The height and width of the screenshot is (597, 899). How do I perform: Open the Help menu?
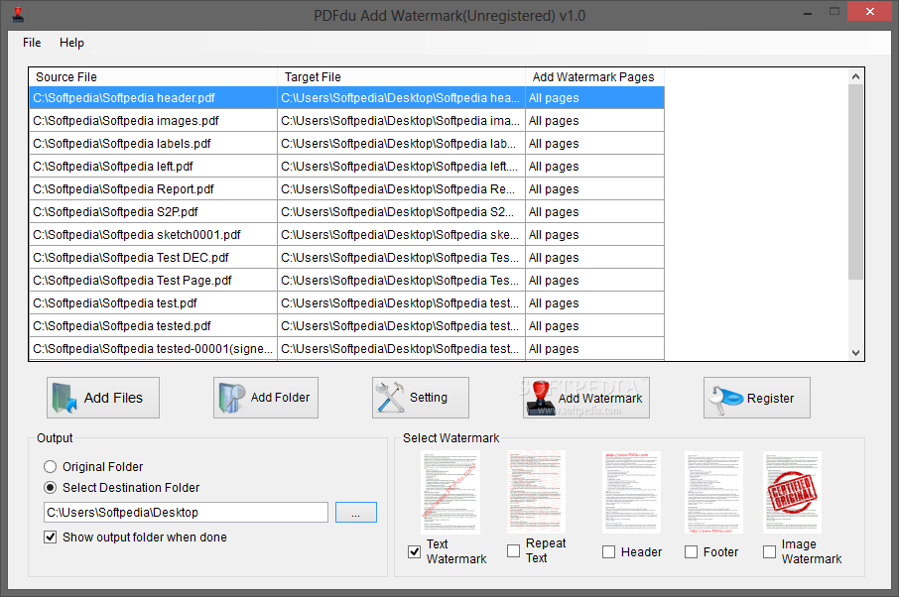pos(71,43)
